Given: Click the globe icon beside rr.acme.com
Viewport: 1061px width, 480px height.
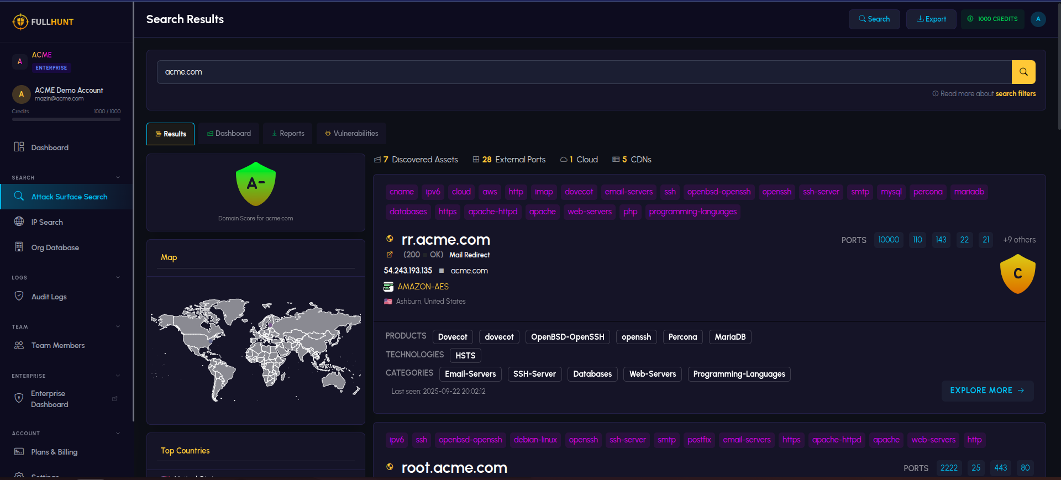Looking at the screenshot, I should tap(390, 239).
